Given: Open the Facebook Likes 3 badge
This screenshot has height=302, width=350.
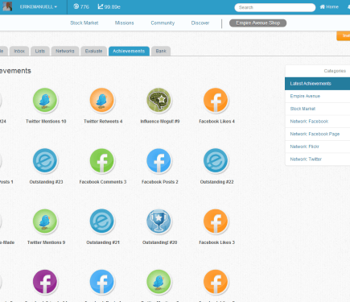Looking at the screenshot, I should 216,221.
